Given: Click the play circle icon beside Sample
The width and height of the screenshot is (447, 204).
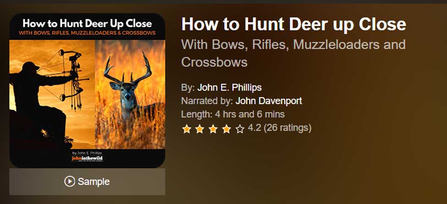Looking at the screenshot, I should coord(70,181).
